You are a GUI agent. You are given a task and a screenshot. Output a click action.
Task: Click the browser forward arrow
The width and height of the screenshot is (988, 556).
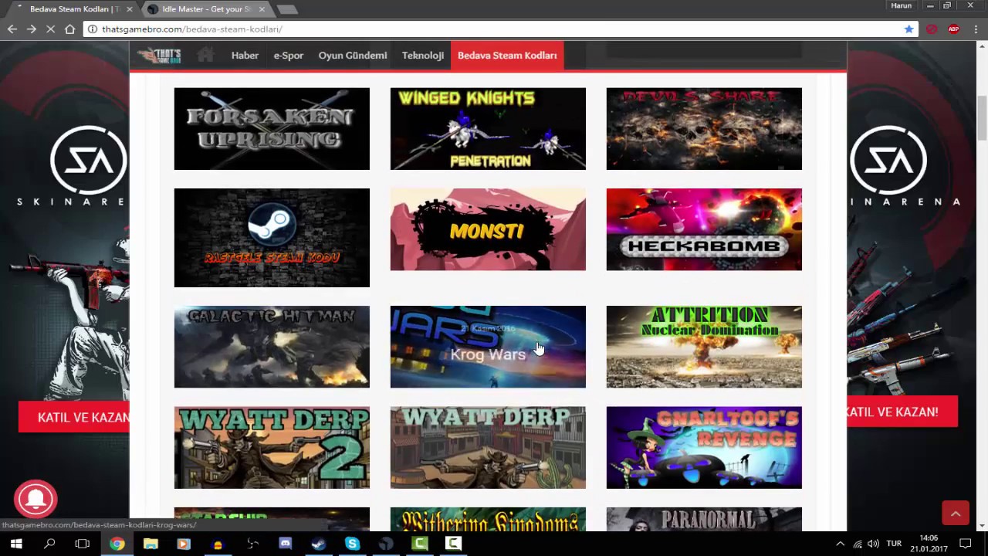click(x=31, y=29)
